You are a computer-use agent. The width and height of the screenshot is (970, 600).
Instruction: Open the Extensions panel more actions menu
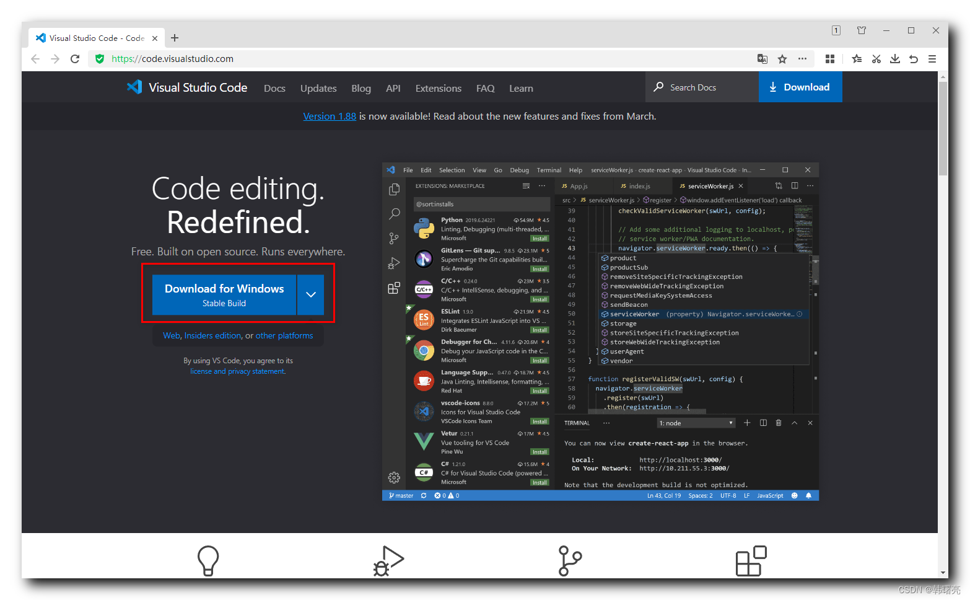coord(542,185)
